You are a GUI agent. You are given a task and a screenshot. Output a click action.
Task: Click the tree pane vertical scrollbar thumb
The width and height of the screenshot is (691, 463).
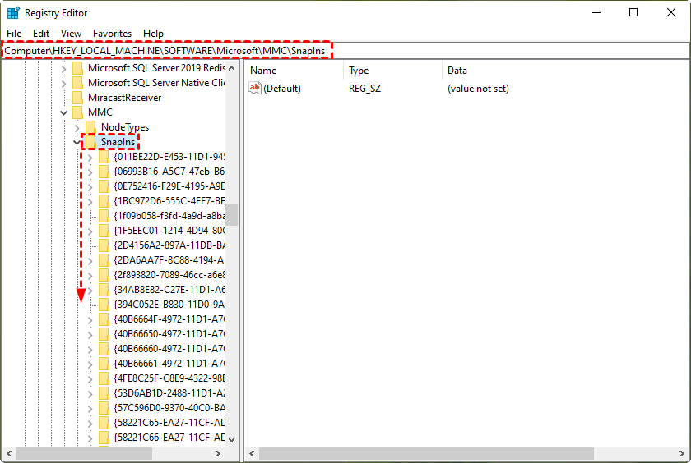tap(232, 214)
